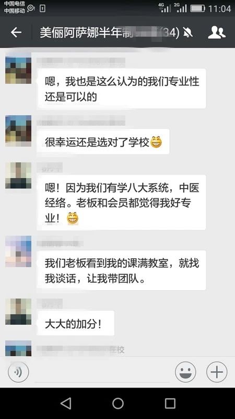Tap the 让我带团队 message bubble
The width and height of the screenshot is (235, 419).
(x=121, y=270)
